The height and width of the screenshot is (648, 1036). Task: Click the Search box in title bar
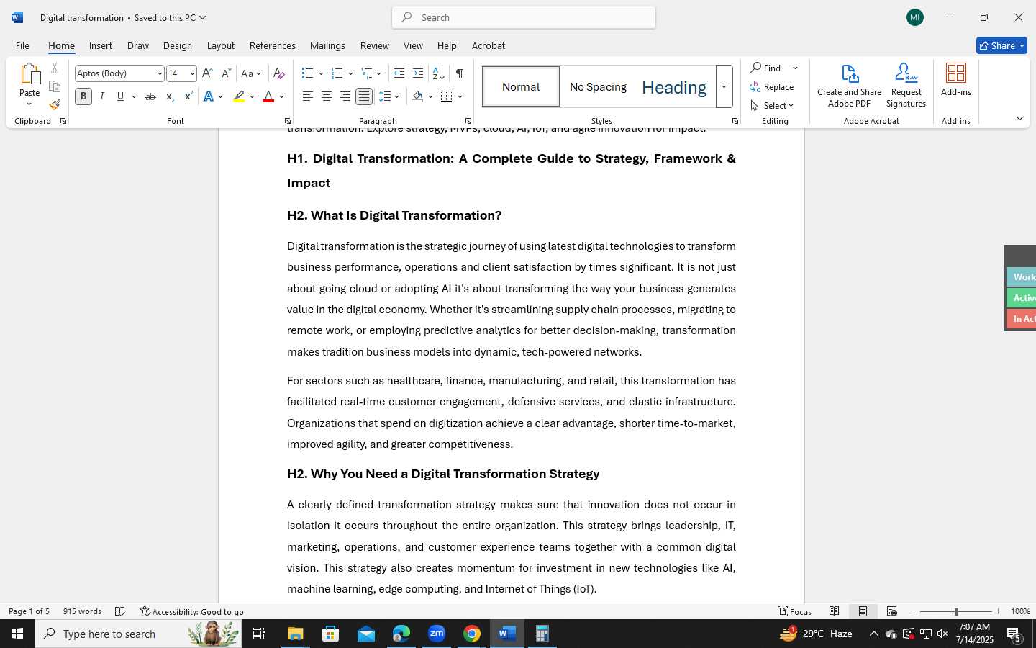click(x=524, y=17)
